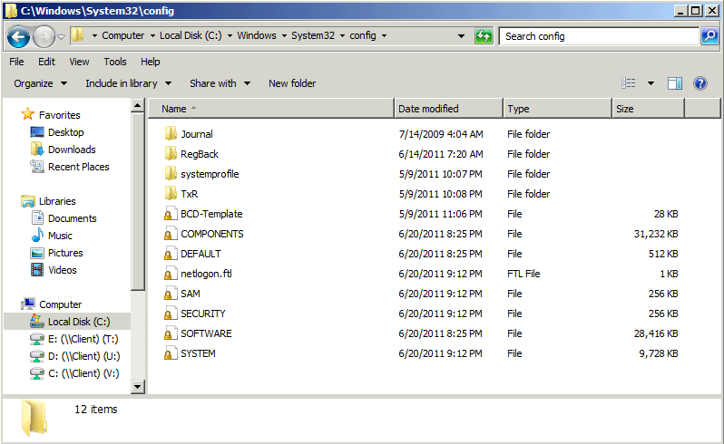The height and width of the screenshot is (444, 724).
Task: Click the New folder button
Action: [x=292, y=83]
